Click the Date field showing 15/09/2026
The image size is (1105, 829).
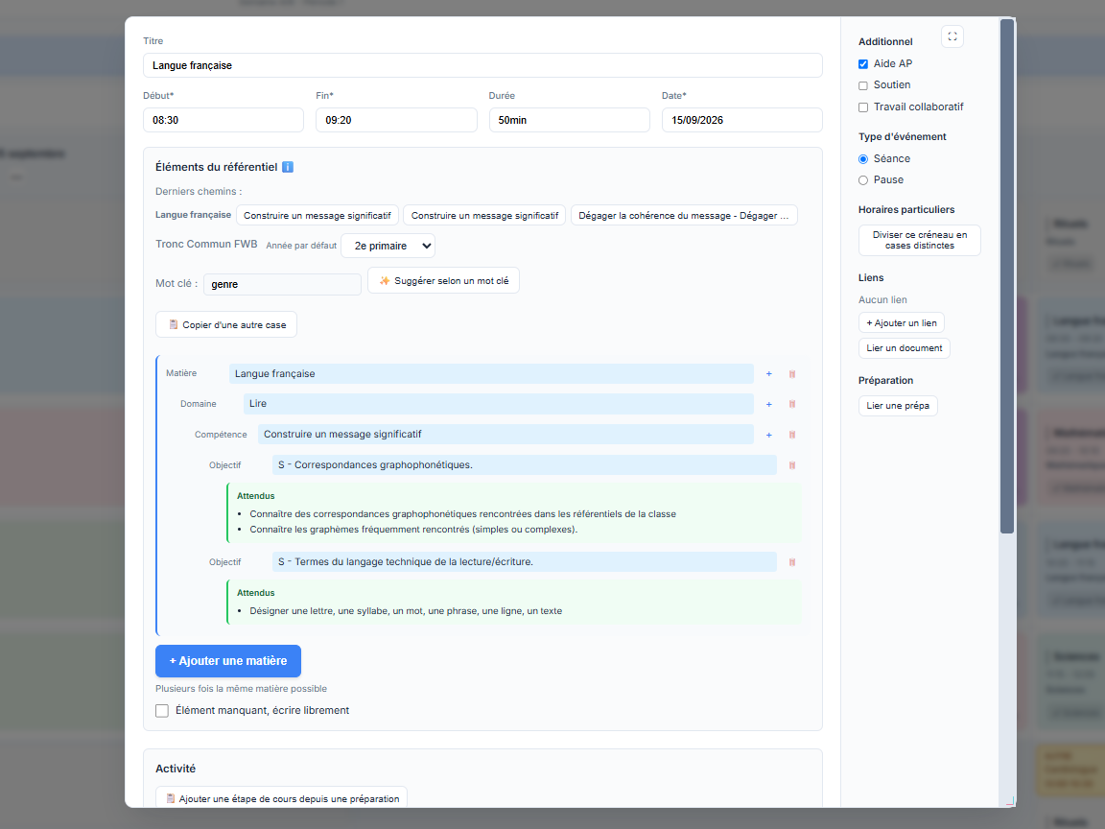[x=742, y=120]
